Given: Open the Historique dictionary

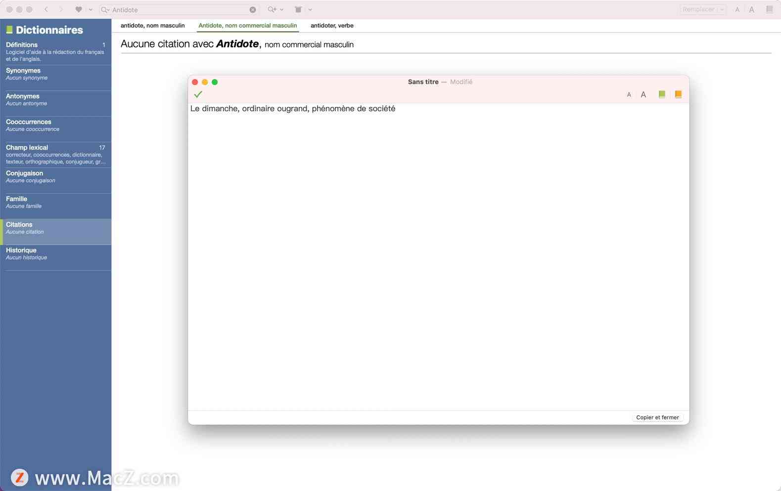Looking at the screenshot, I should [x=56, y=257].
